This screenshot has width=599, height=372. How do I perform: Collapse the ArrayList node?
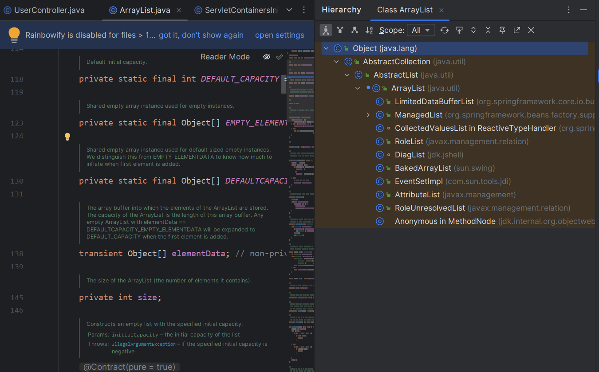click(x=358, y=88)
